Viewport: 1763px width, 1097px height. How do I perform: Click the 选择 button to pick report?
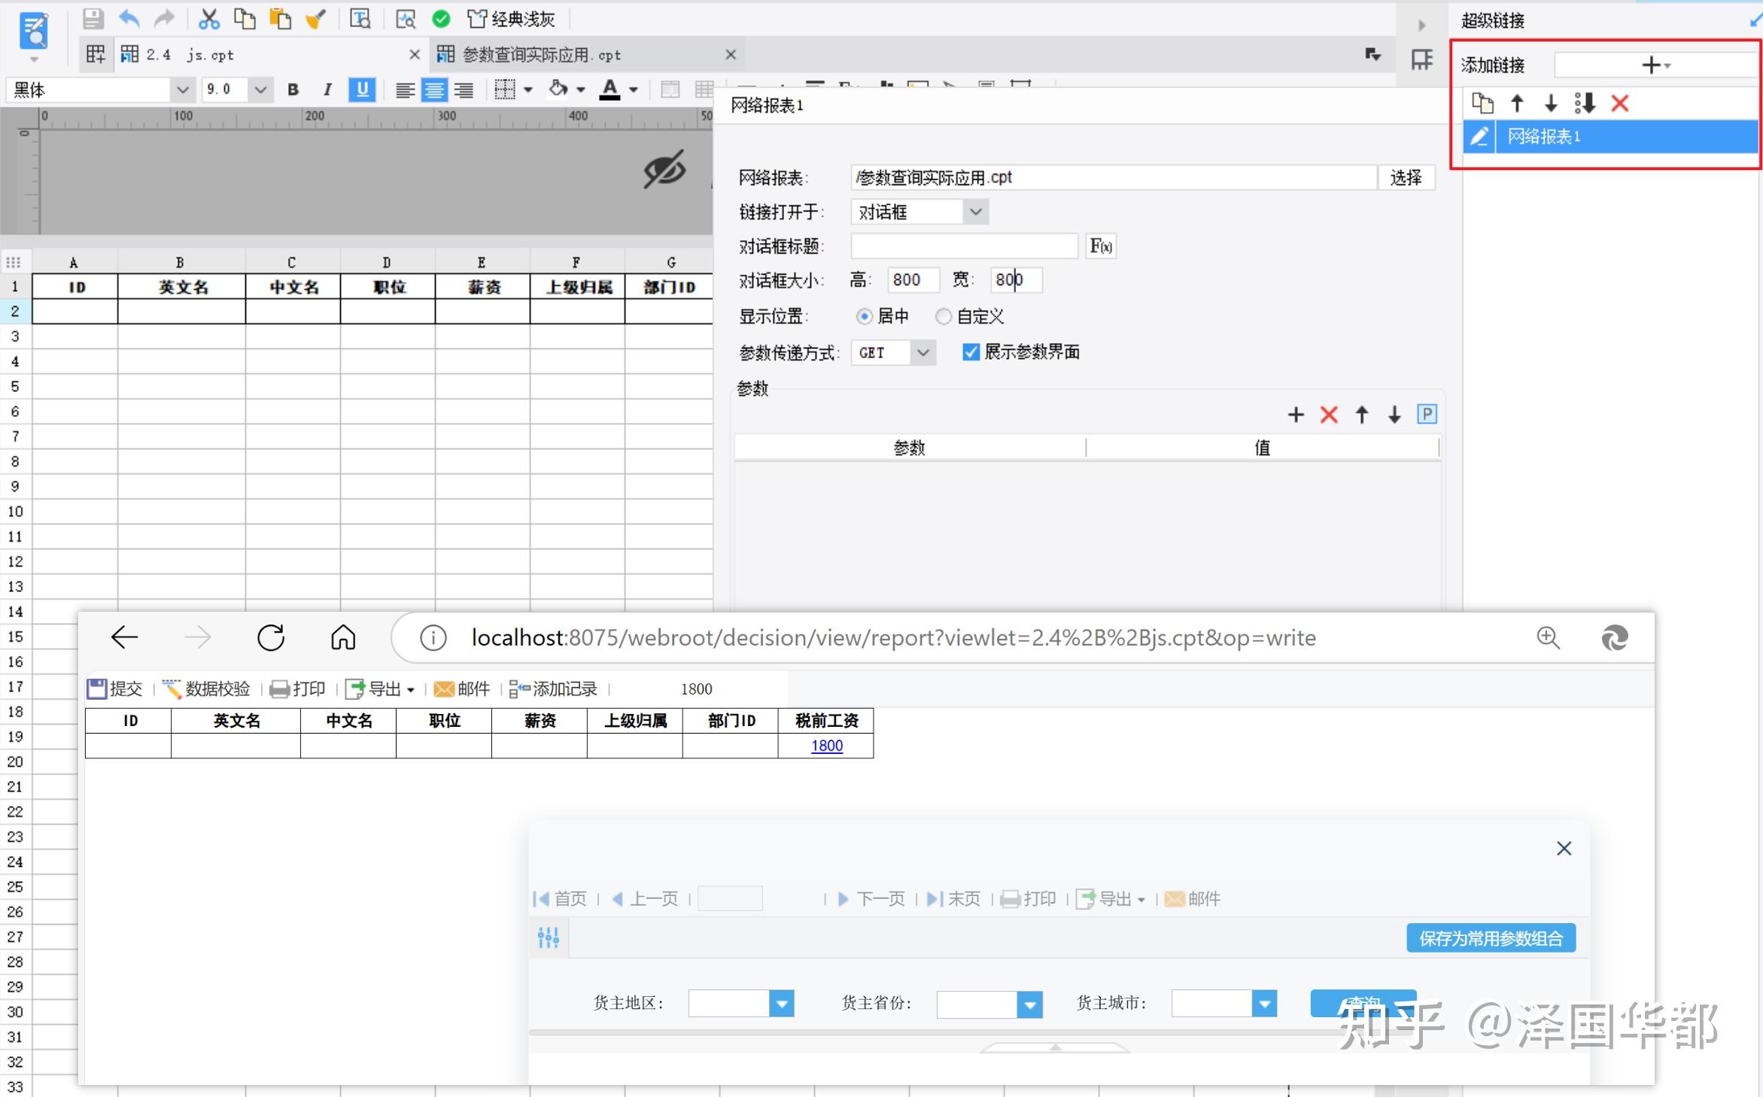pyautogui.click(x=1406, y=178)
